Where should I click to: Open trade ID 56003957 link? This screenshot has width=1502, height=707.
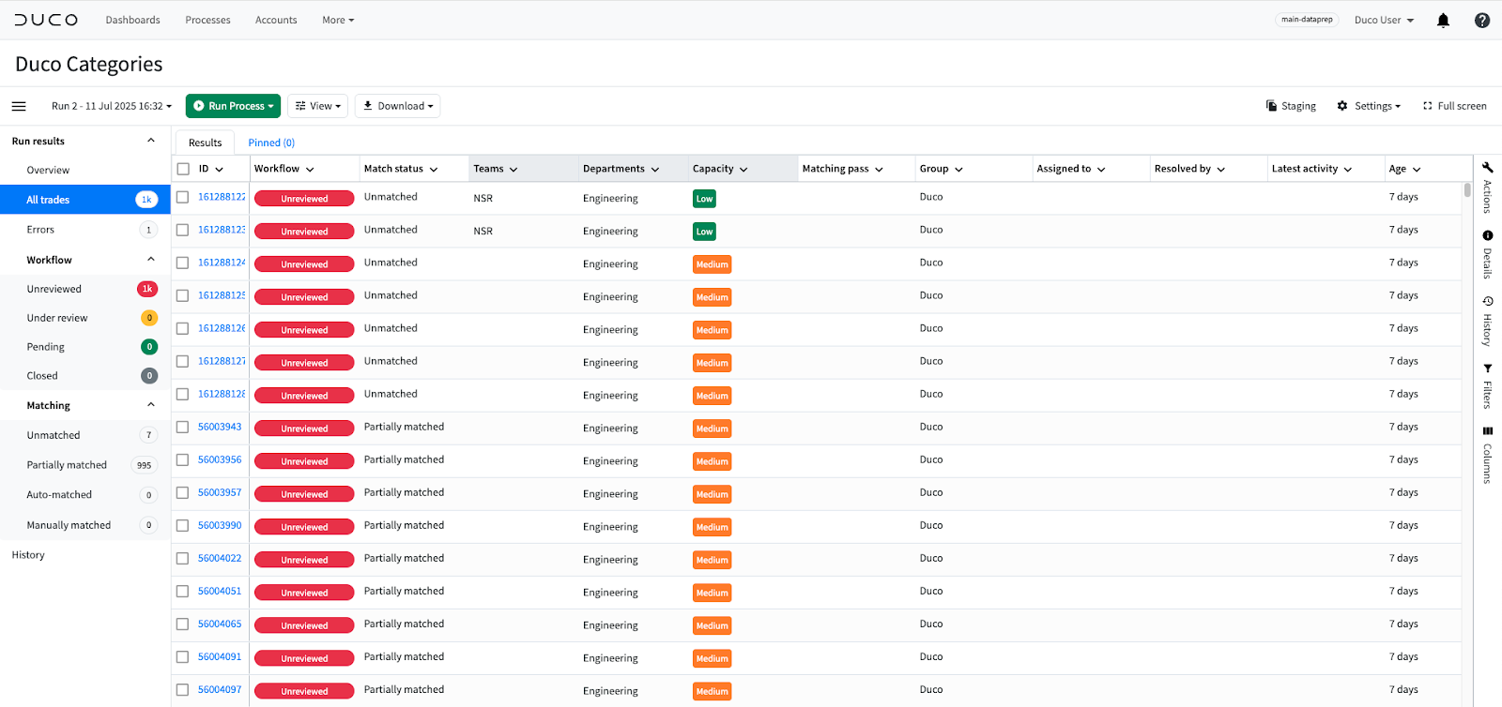(220, 492)
